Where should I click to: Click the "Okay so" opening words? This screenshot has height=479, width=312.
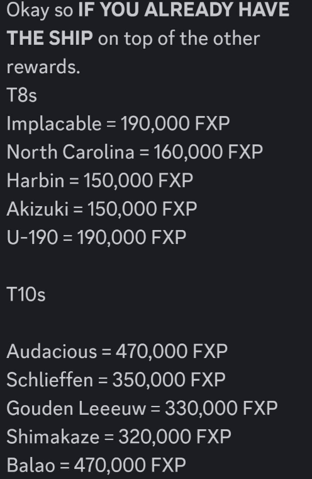click(x=40, y=10)
